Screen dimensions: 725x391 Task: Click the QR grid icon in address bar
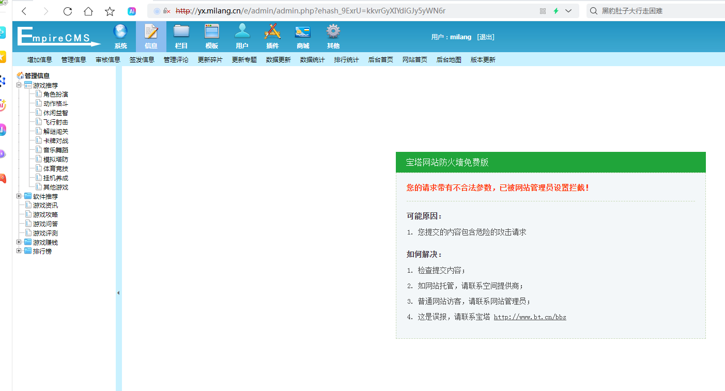(x=543, y=11)
